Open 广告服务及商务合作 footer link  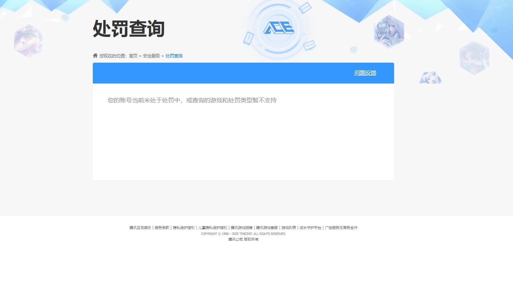pyautogui.click(x=341, y=228)
